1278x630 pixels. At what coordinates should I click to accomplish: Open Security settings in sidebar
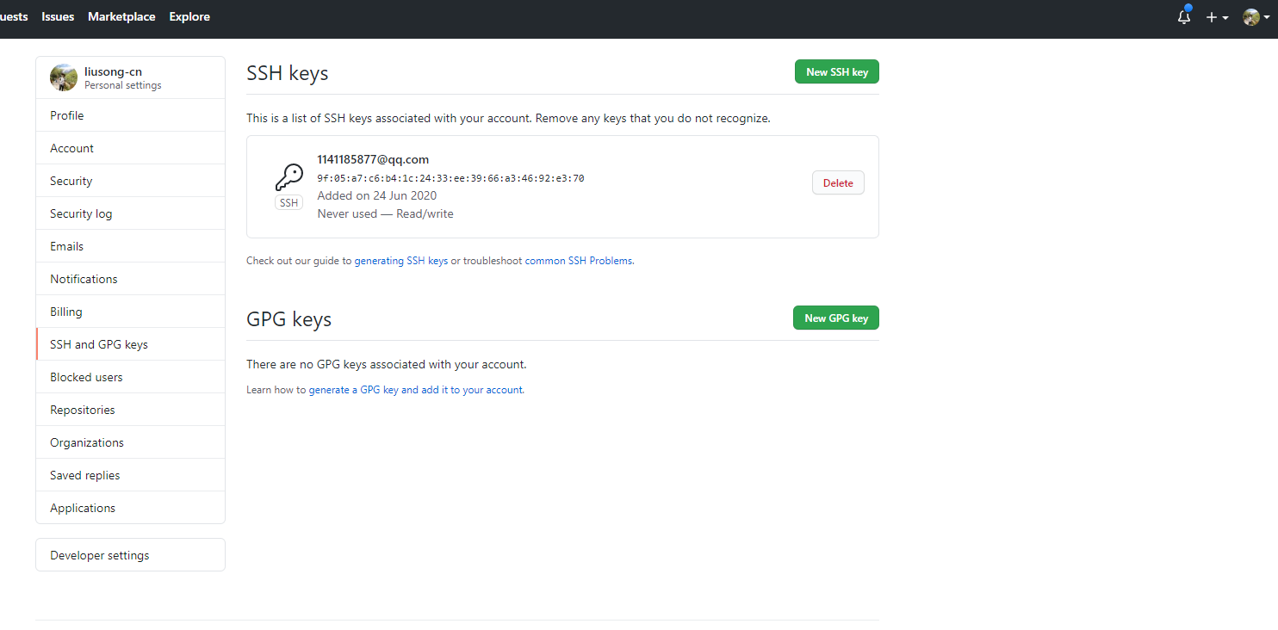(130, 181)
